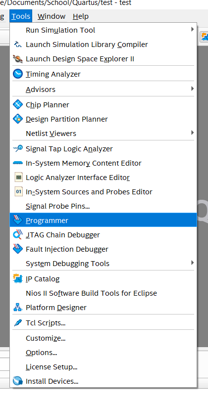Click the Chip Planner icon
This screenshot has height=404, width=208.
tap(18, 105)
